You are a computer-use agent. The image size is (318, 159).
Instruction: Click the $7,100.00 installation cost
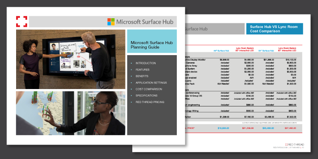tap(248, 117)
